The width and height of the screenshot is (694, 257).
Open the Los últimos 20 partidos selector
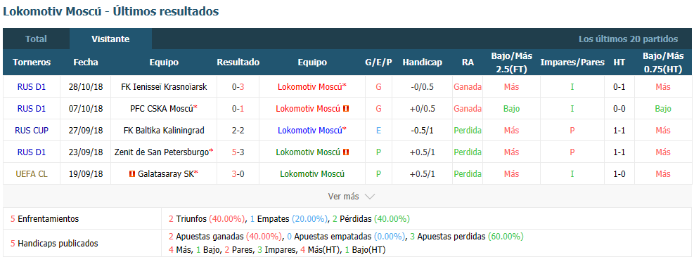(x=628, y=39)
